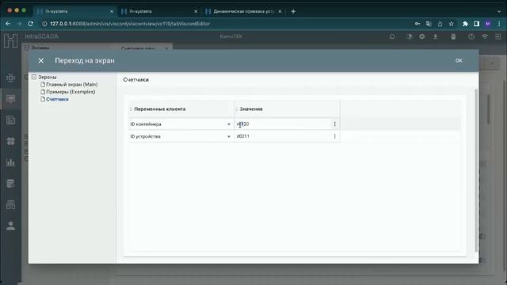The width and height of the screenshot is (507, 285).
Task: Switch to the second browser tab
Action: coord(159,11)
